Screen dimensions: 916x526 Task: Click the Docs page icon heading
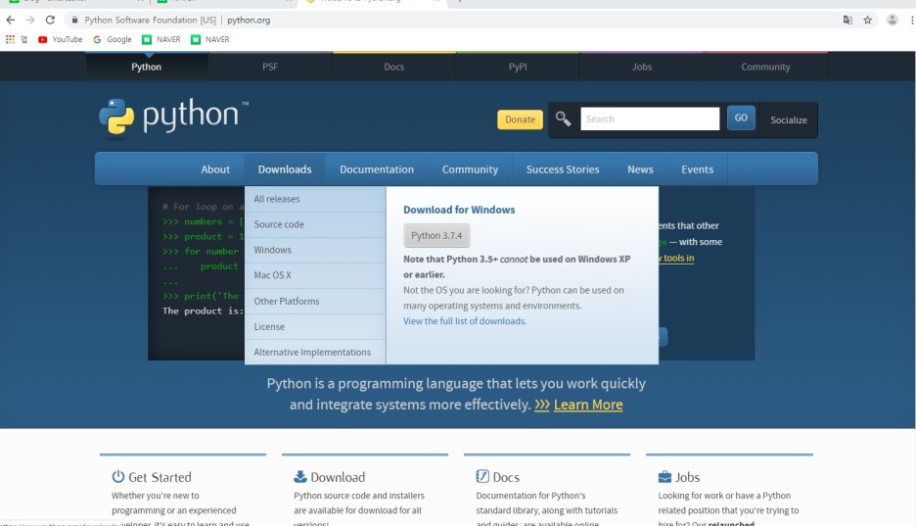(482, 476)
